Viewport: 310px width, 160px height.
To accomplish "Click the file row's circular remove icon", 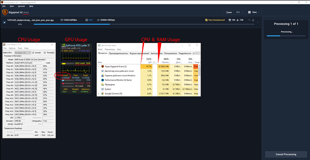I will click(258, 22).
